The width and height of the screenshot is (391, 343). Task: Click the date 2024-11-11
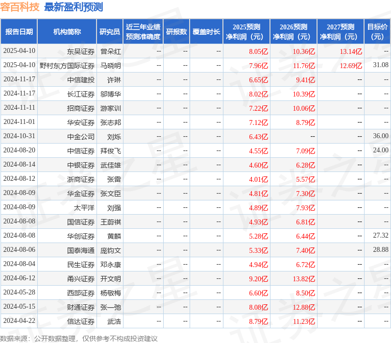pos(19,107)
